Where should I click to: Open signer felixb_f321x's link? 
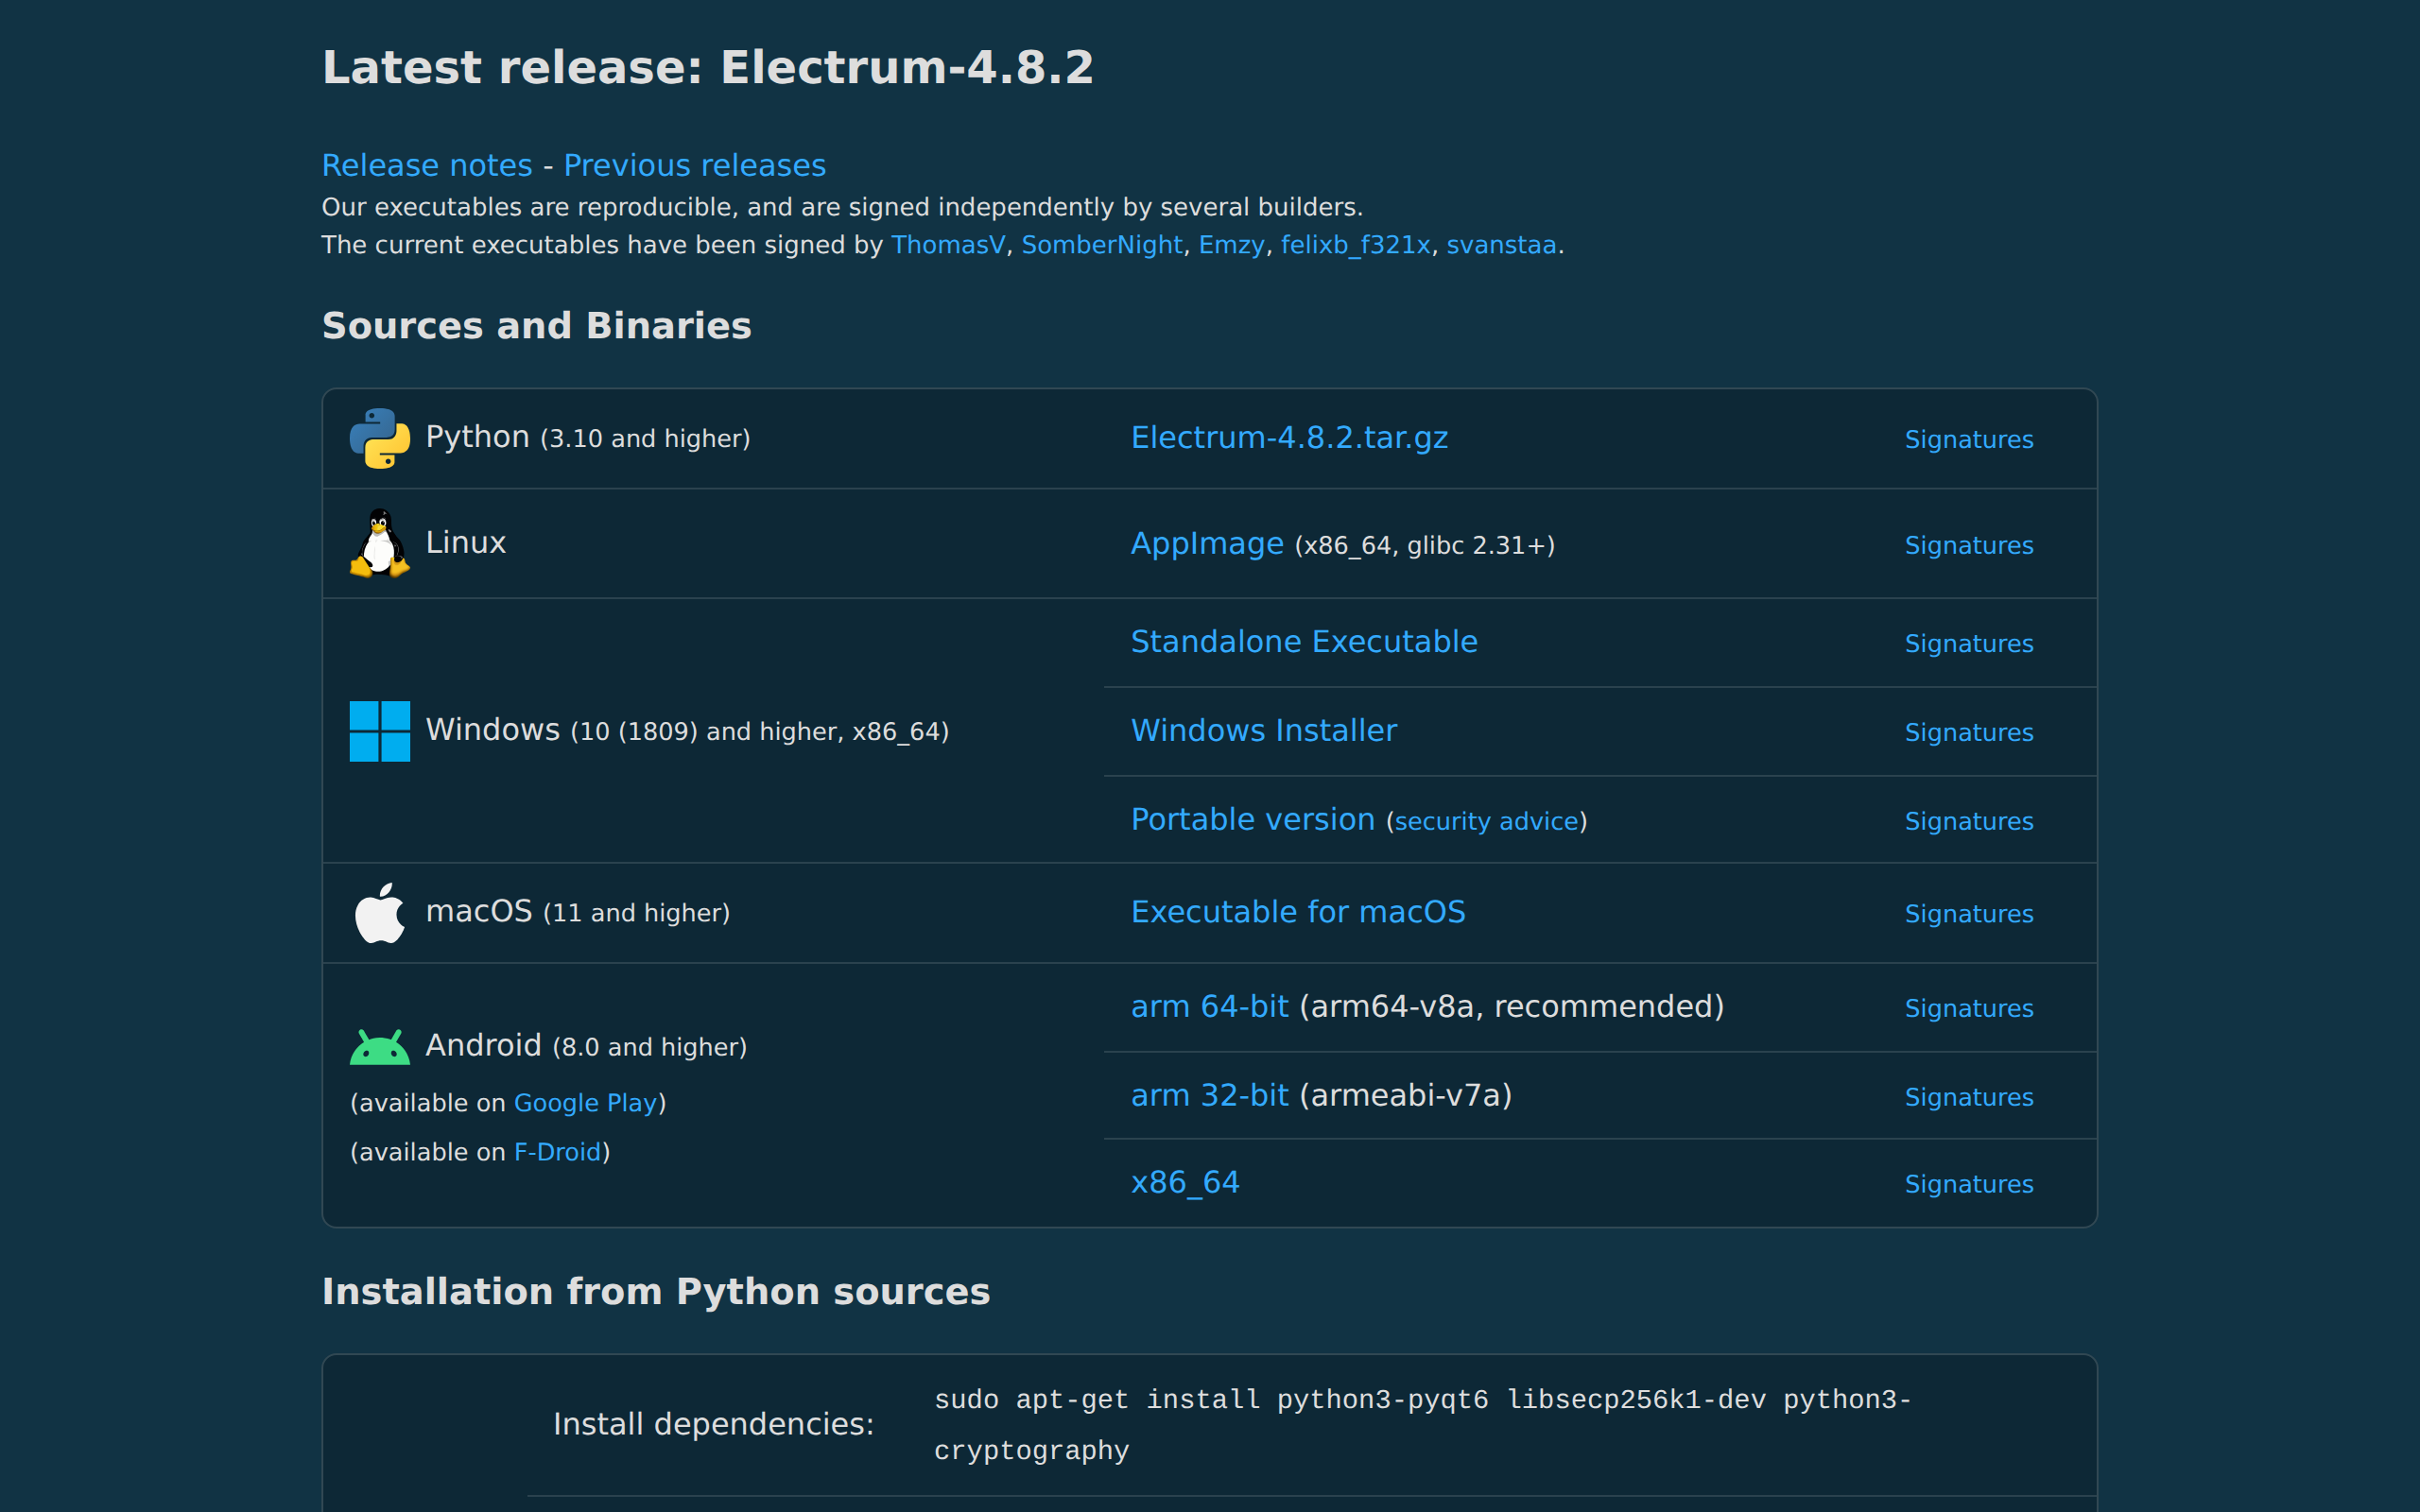pyautogui.click(x=1356, y=245)
